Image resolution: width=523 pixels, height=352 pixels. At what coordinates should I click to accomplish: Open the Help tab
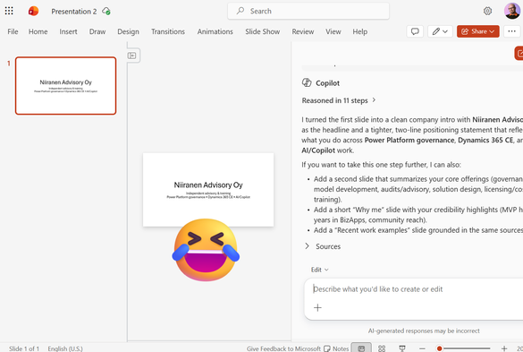[360, 31]
